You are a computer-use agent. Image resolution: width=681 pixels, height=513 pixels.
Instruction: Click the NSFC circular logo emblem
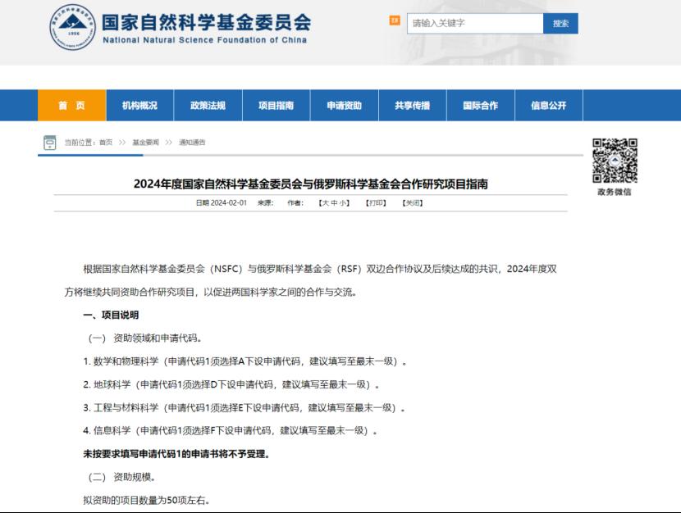tap(72, 27)
